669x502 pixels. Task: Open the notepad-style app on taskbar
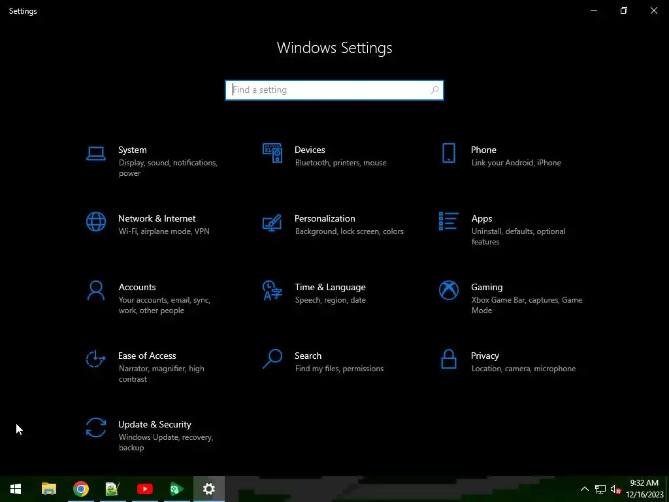[112, 489]
